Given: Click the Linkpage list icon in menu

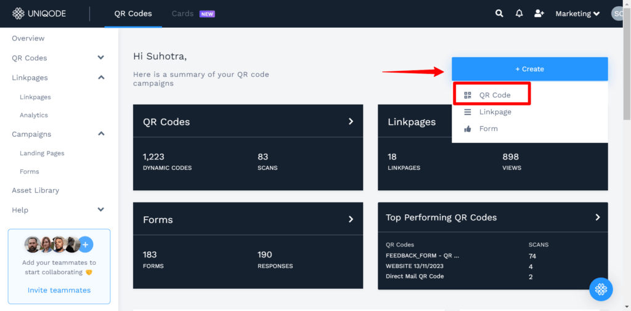Looking at the screenshot, I should (x=468, y=112).
